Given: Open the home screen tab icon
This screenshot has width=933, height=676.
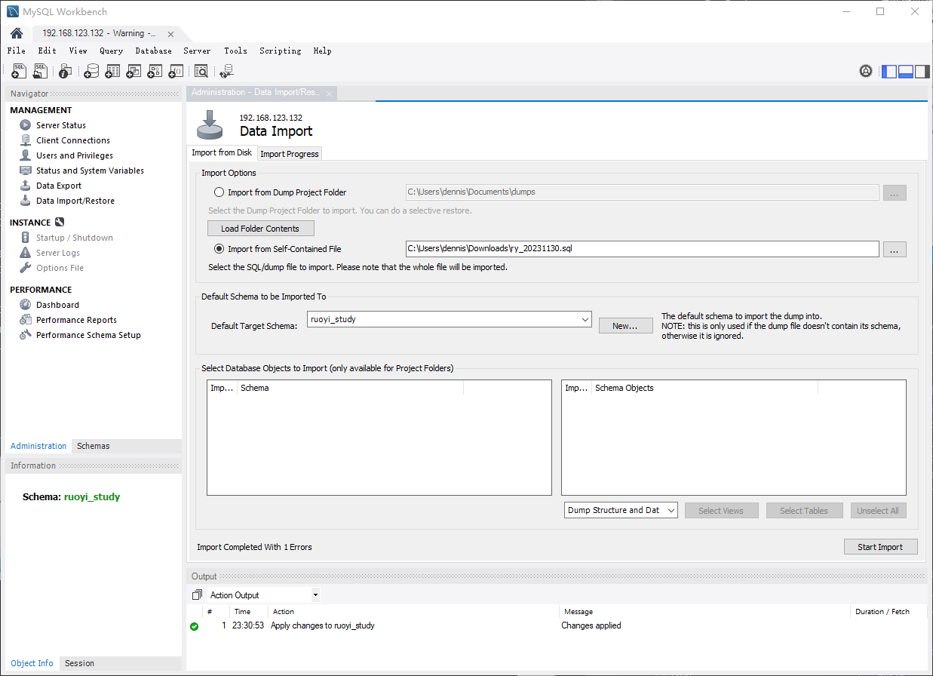Looking at the screenshot, I should [17, 33].
